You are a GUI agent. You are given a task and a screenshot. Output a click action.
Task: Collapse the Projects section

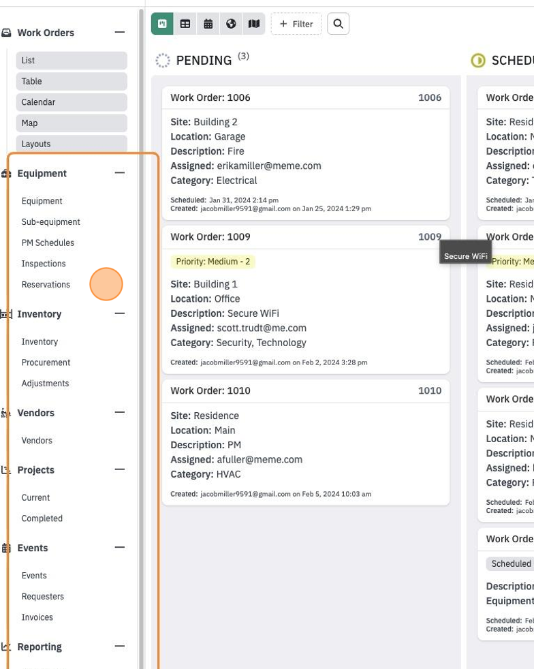pos(120,470)
